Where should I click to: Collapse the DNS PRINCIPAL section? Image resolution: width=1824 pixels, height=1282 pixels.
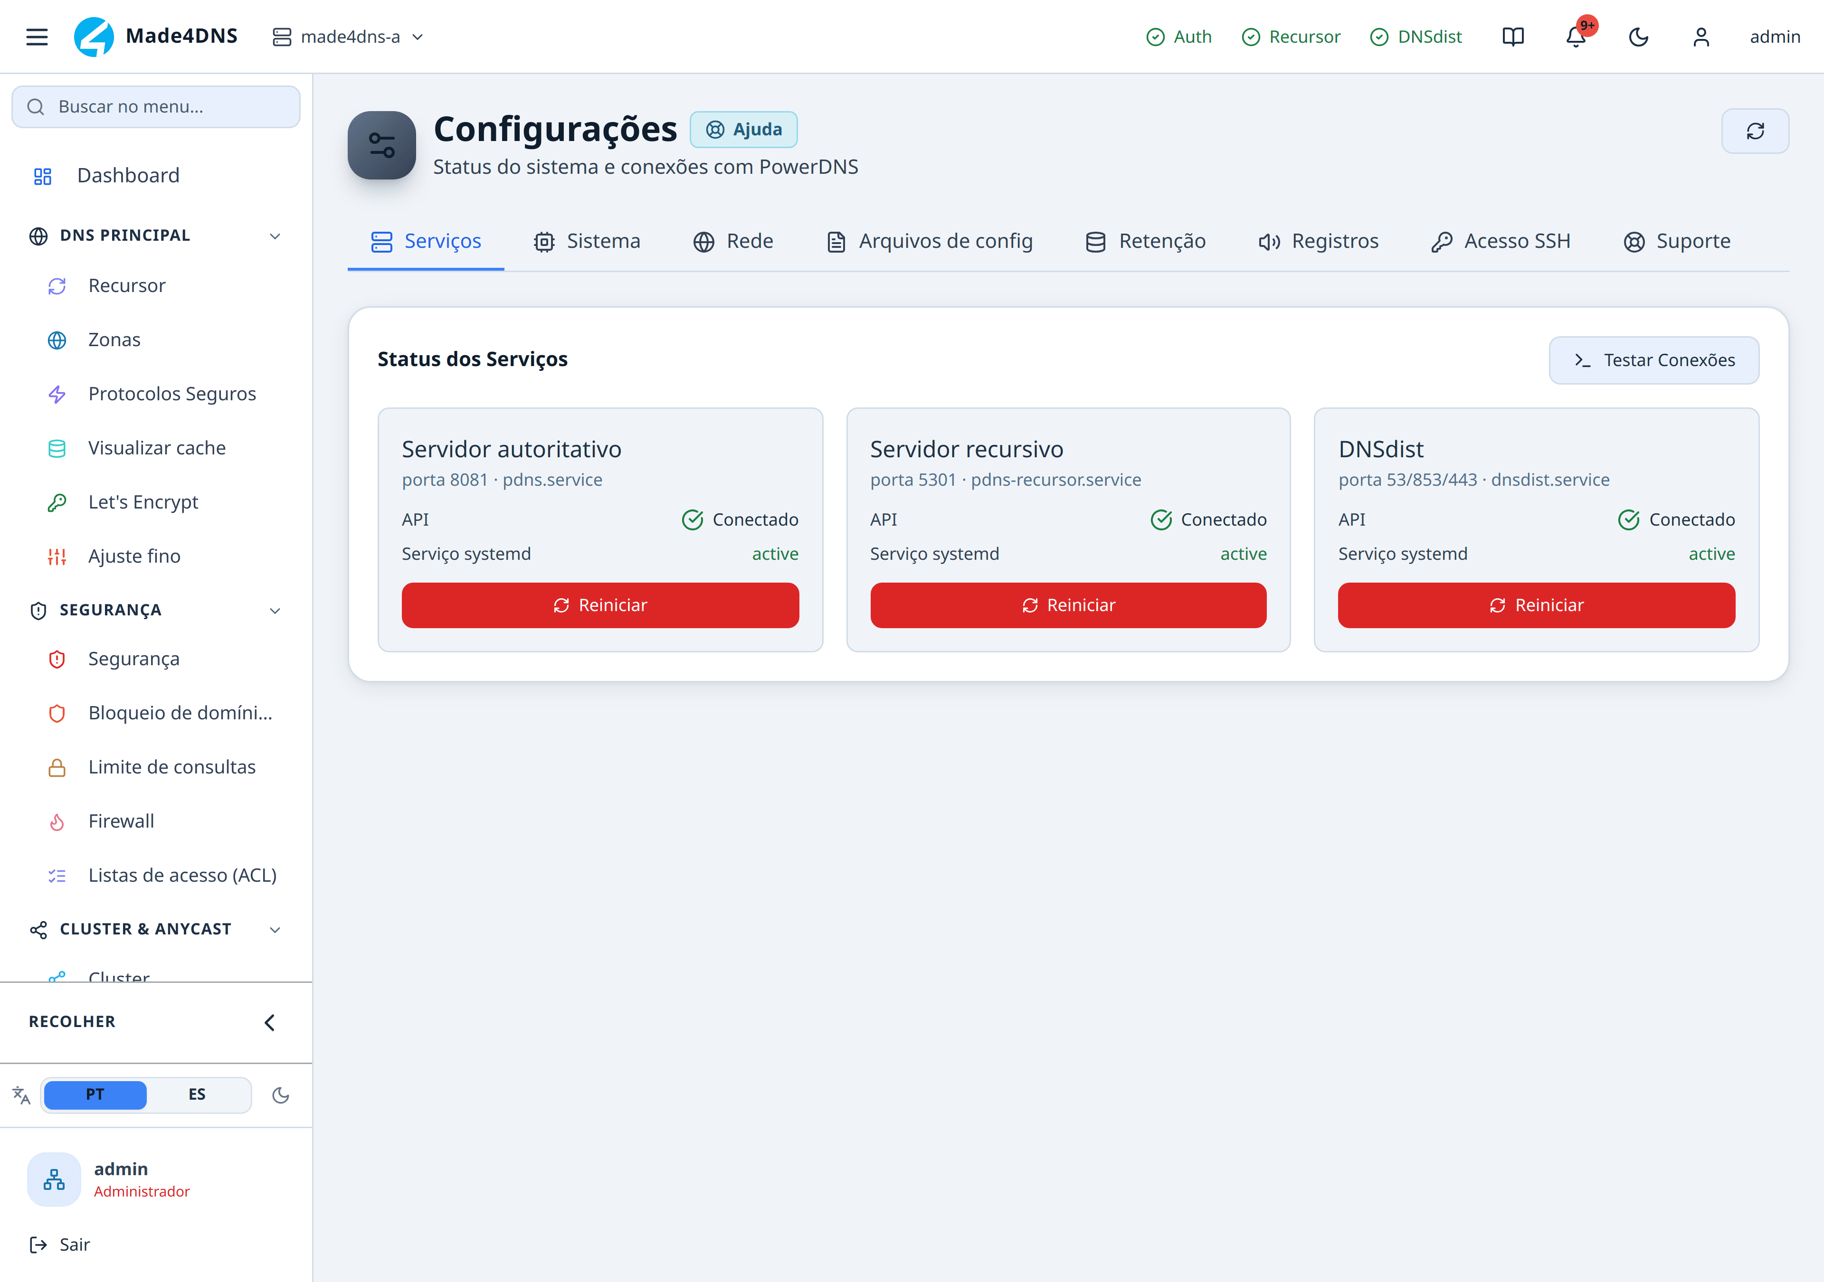click(x=156, y=236)
